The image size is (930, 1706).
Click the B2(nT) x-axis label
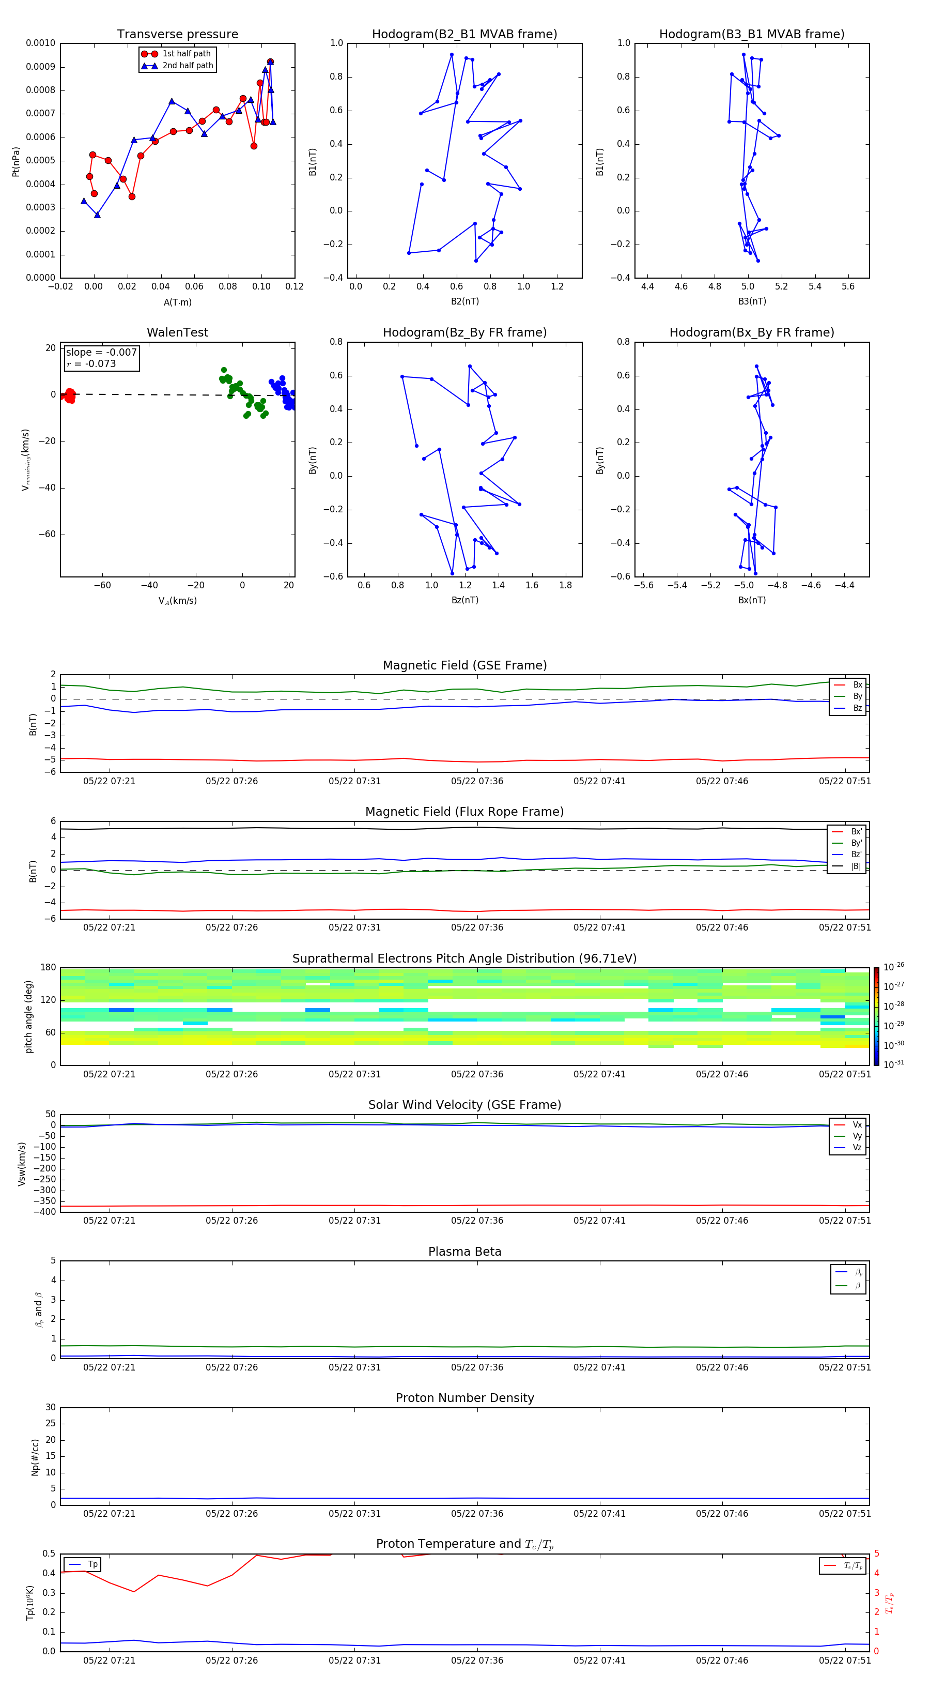point(464,301)
